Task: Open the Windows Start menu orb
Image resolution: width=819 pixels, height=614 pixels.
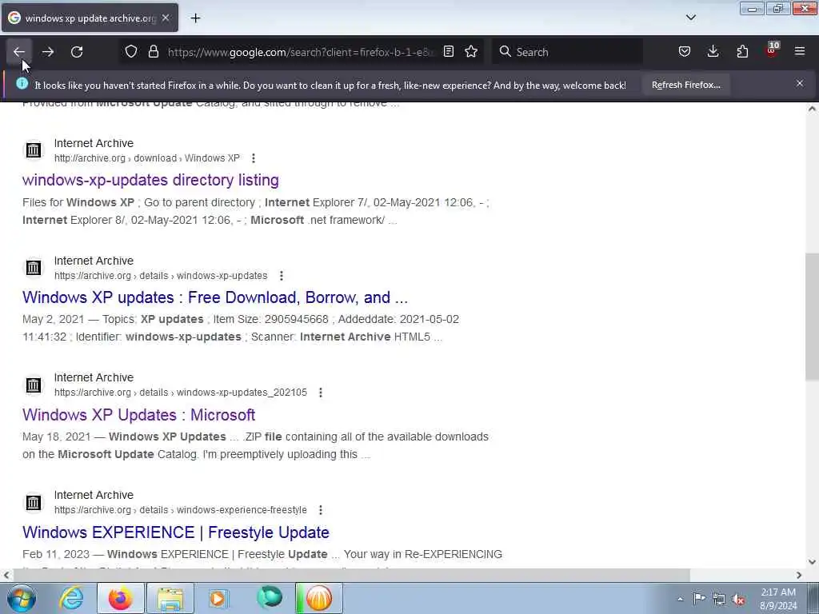Action: point(21,598)
